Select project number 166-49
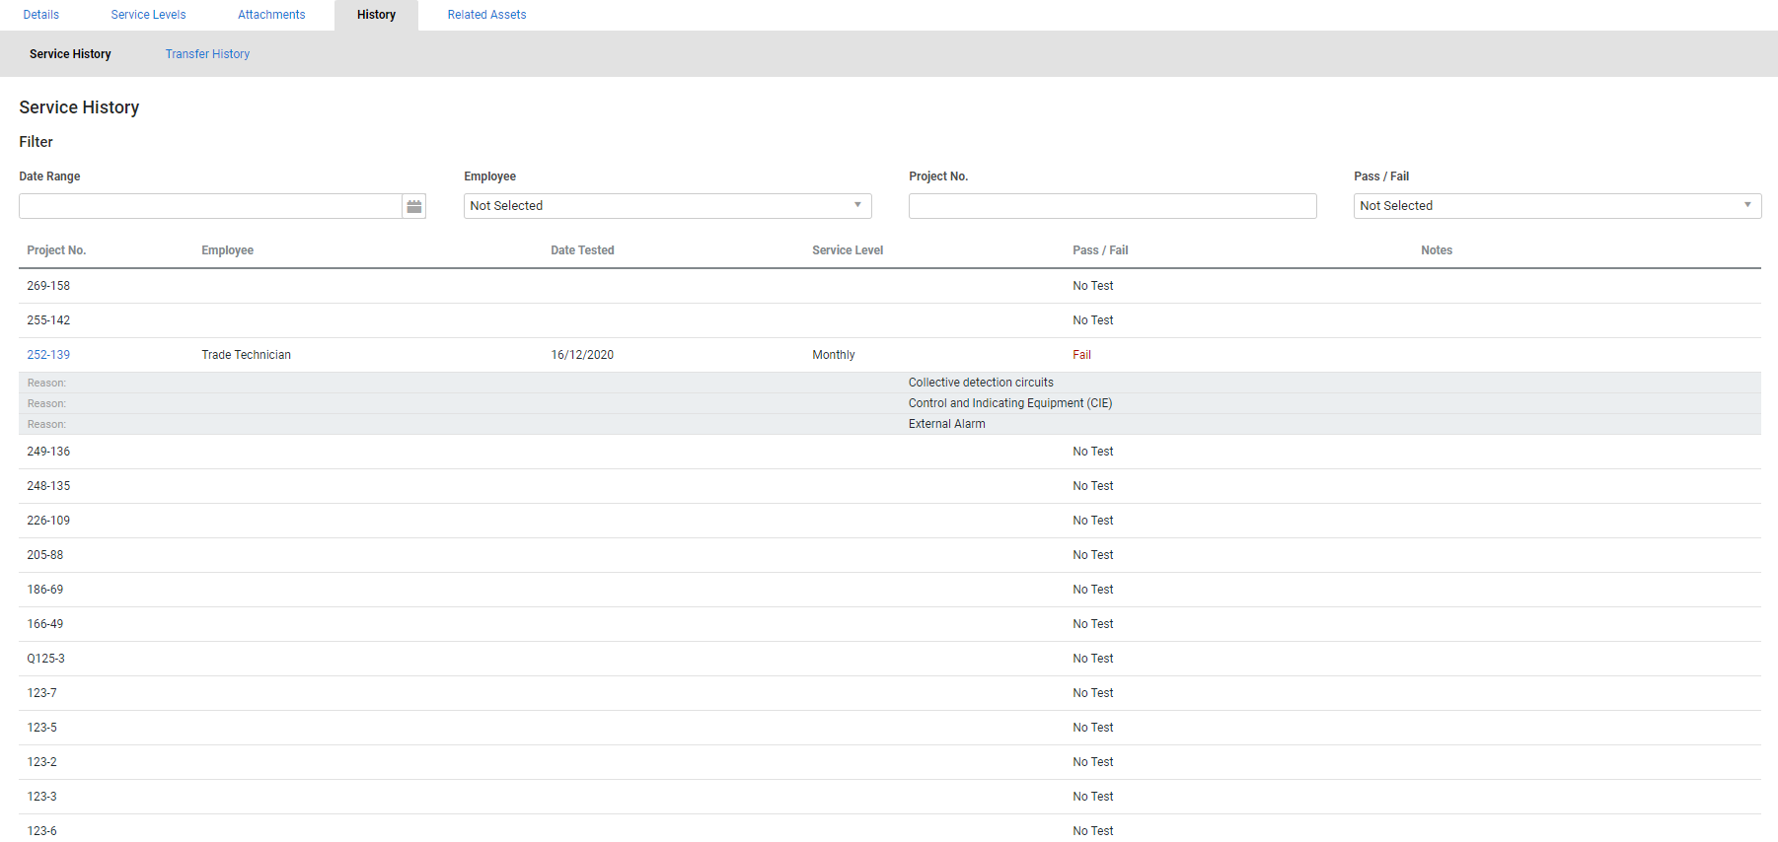Screen dimensions: 1778x842 tap(45, 624)
